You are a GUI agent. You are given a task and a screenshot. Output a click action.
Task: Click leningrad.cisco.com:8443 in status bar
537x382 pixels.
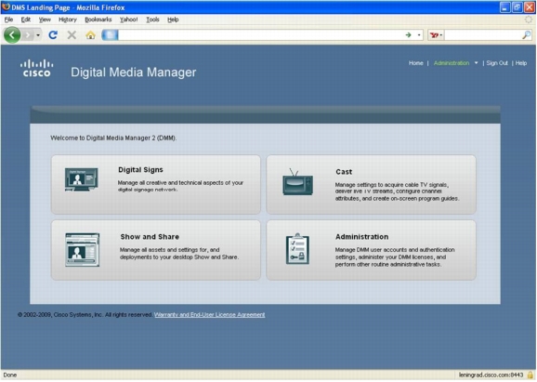tap(491, 375)
